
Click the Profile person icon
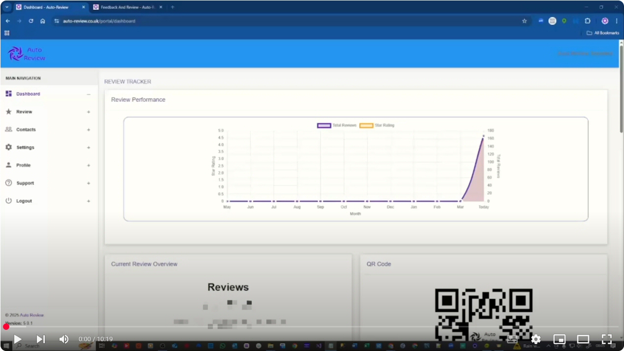8,165
